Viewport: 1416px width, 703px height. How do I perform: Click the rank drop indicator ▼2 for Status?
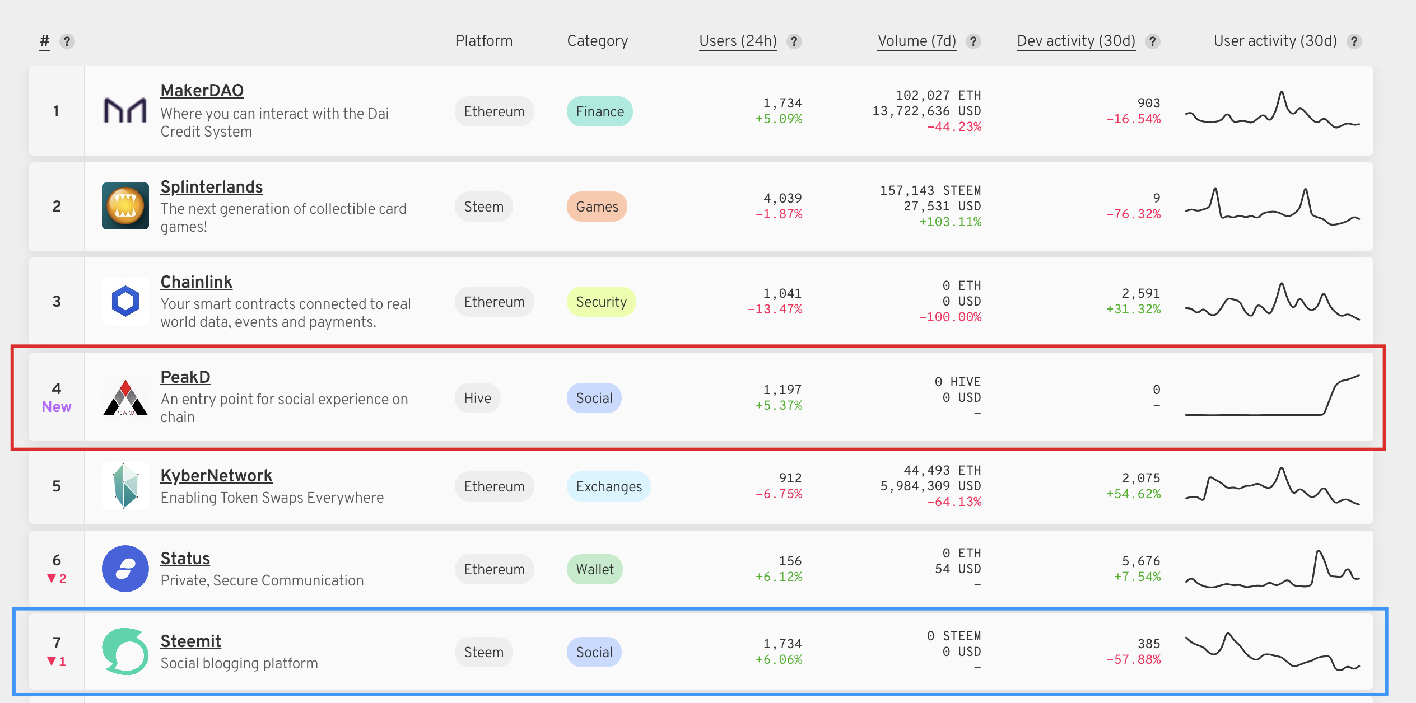click(57, 579)
